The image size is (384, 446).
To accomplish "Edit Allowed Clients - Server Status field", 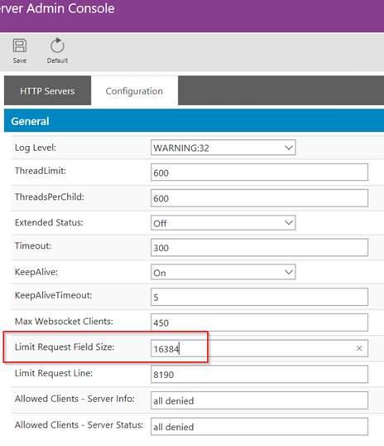I will pos(259,426).
